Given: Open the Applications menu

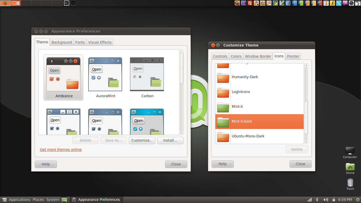Looking at the screenshot, I should pos(20,200).
